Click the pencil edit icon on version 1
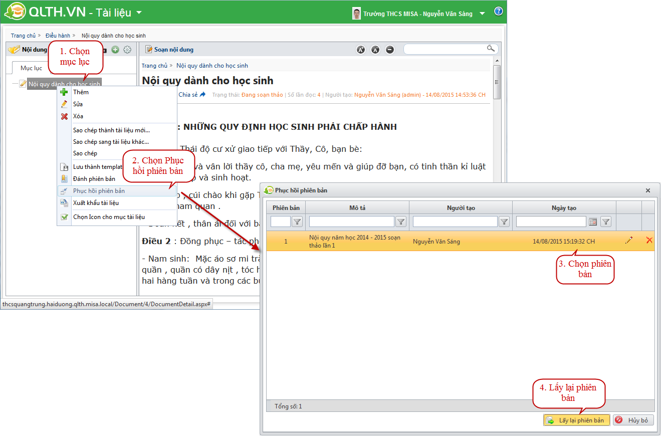 pyautogui.click(x=628, y=241)
